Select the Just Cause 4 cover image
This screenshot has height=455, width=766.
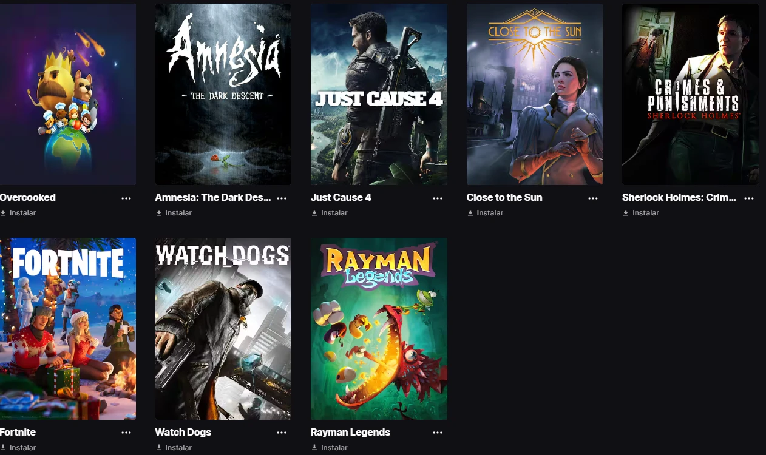(x=379, y=94)
